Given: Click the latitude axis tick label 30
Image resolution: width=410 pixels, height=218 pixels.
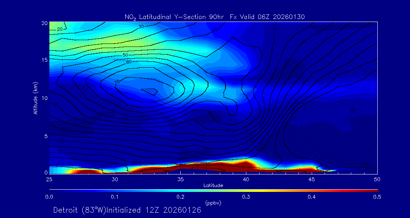Looking at the screenshot, I should (x=115, y=179).
